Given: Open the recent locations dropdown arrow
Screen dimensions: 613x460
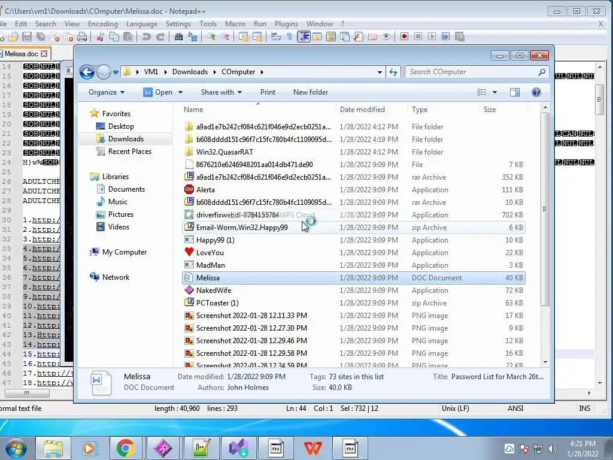Looking at the screenshot, I should [116, 72].
